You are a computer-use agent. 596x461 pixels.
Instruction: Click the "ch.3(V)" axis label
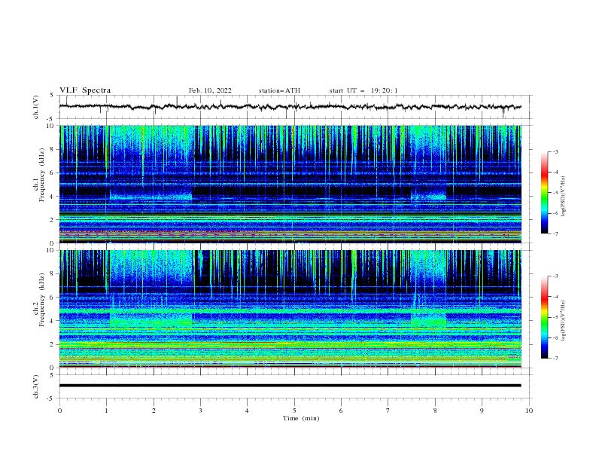coord(36,386)
